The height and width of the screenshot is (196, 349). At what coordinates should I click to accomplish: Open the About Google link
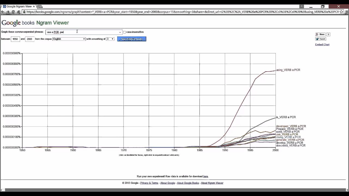tap(167, 183)
